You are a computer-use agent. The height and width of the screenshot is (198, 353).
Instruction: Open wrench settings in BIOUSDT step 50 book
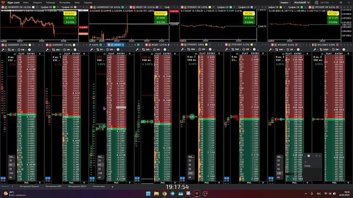pyautogui.click(x=92, y=50)
